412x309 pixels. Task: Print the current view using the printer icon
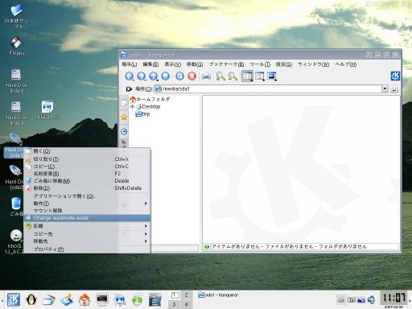[206, 76]
